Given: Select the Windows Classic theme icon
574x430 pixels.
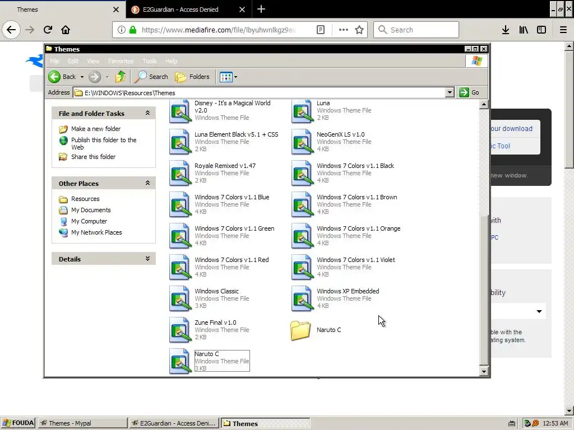Looking at the screenshot, I should pos(180,298).
